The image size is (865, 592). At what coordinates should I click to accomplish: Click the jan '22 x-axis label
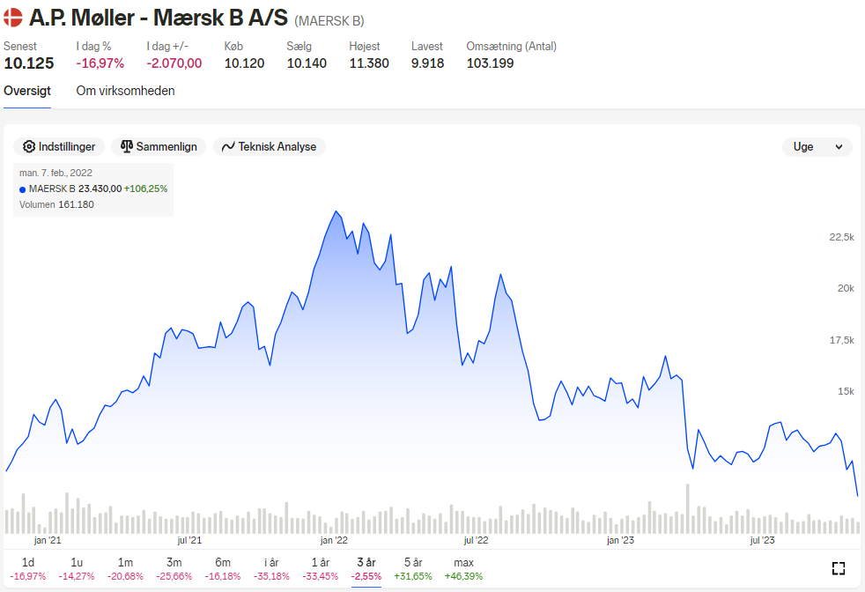click(334, 540)
